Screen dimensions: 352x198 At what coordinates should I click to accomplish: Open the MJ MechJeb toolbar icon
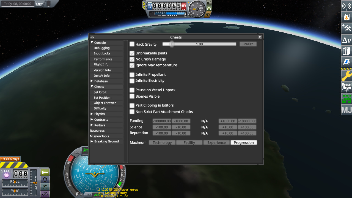[346, 110]
